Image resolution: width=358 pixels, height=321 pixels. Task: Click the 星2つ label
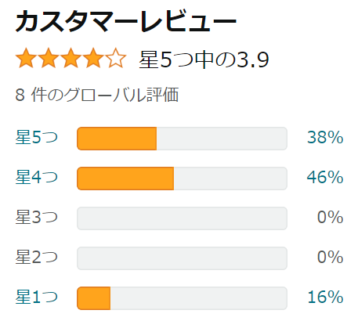(x=37, y=257)
